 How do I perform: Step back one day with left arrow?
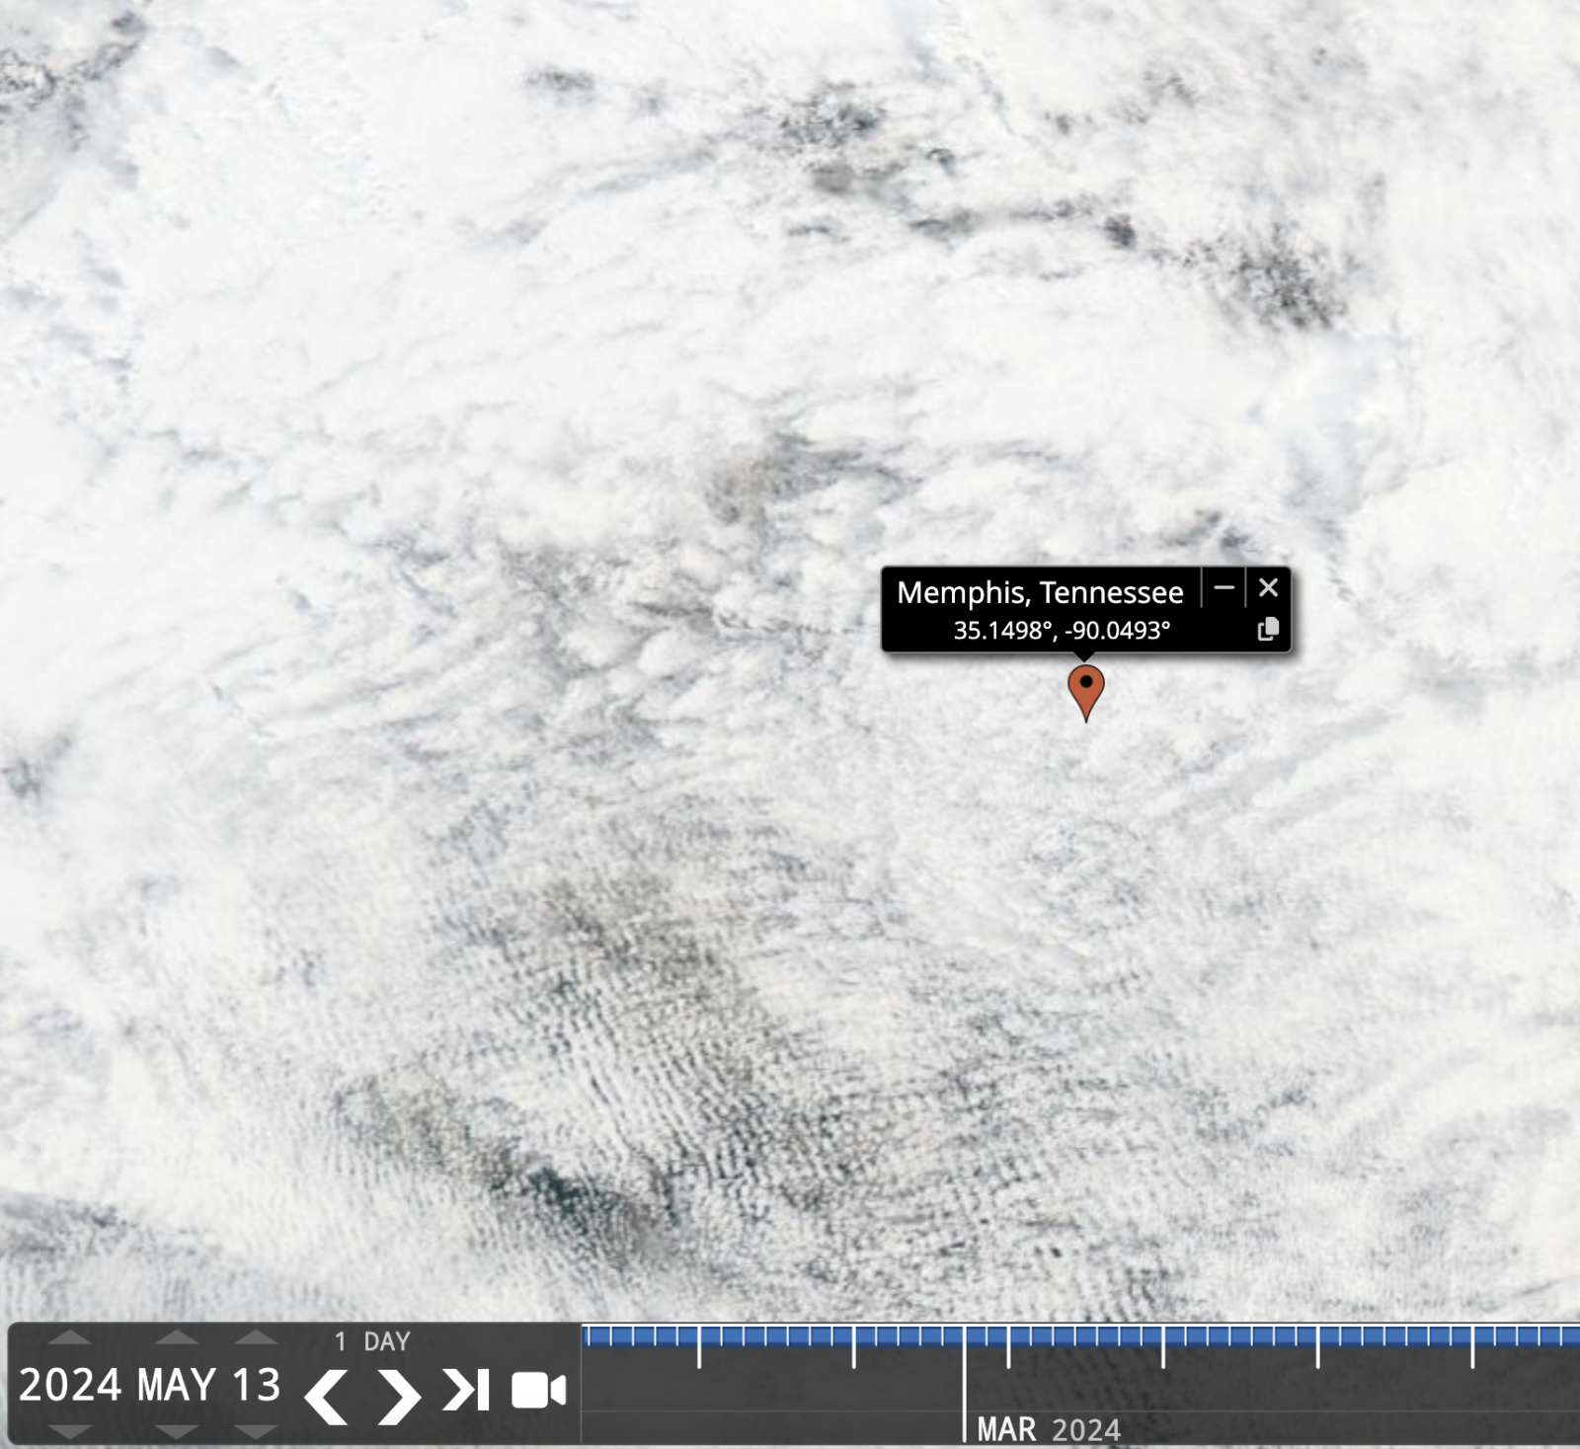[x=327, y=1395]
